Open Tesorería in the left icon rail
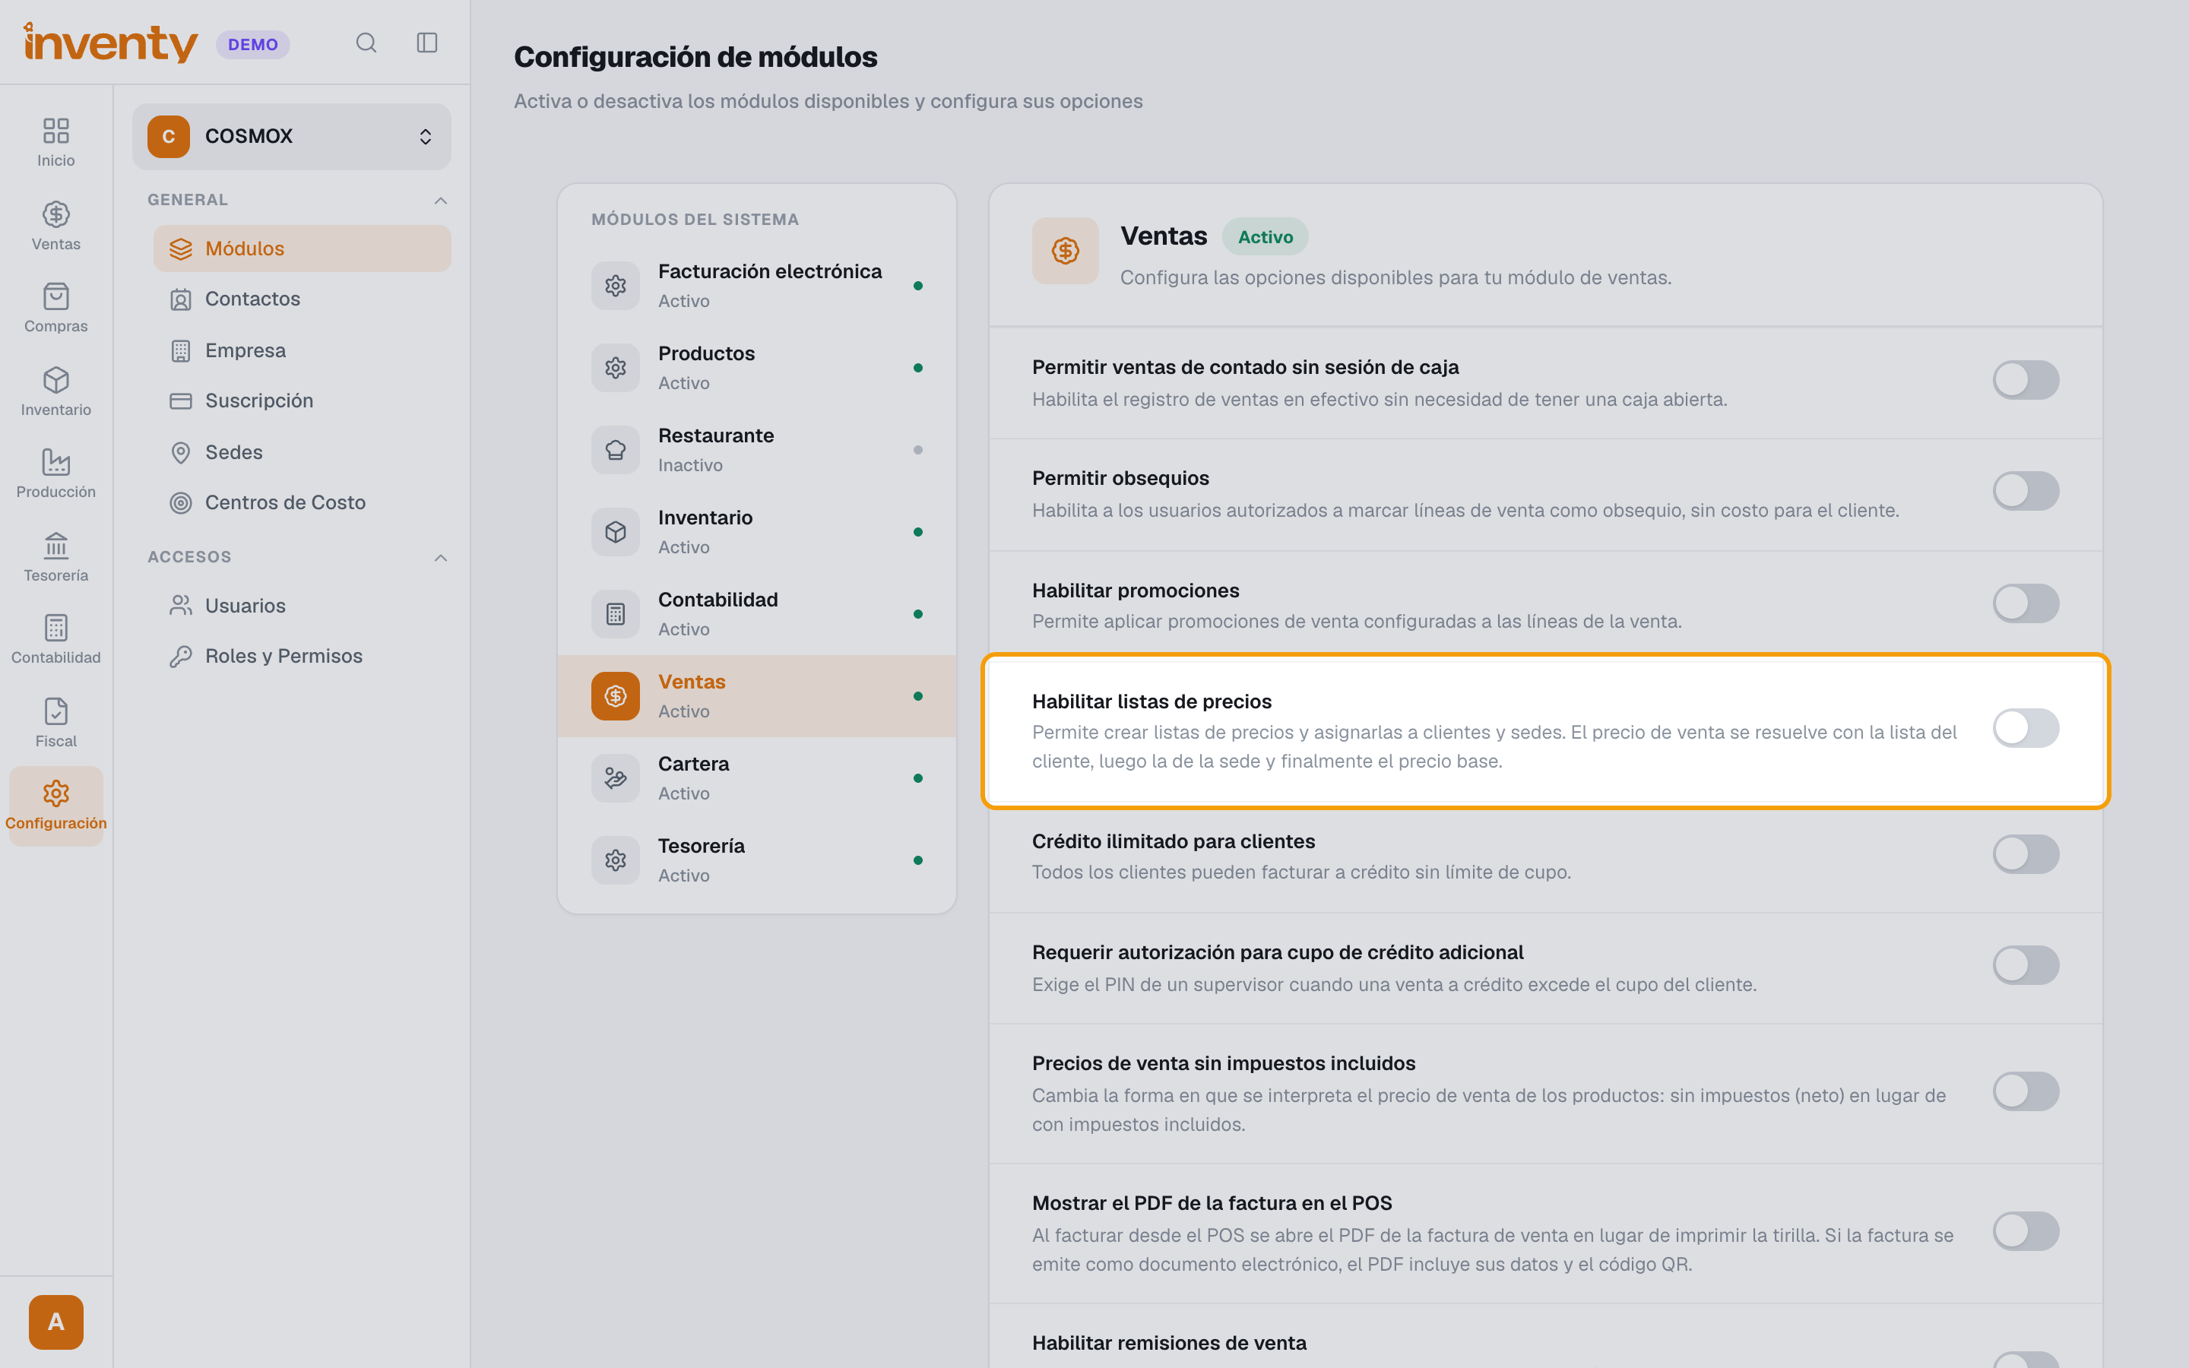Viewport: 2189px width, 1368px height. (56, 556)
